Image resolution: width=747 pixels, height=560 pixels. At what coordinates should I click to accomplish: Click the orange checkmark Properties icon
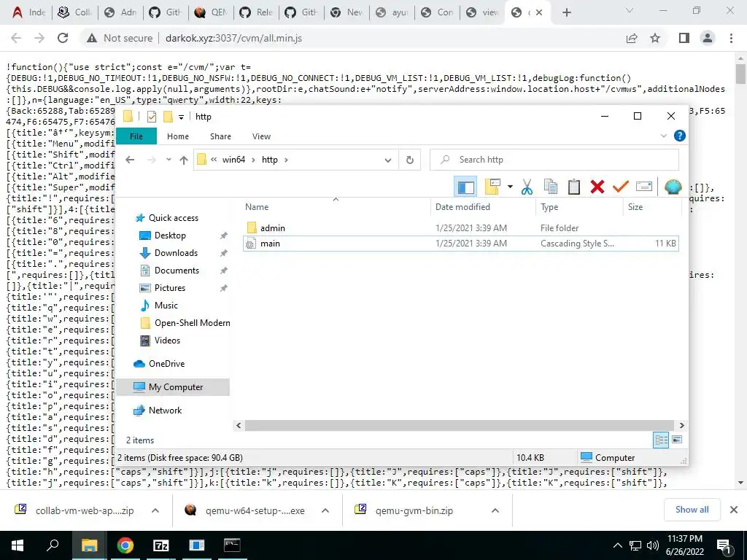620,187
